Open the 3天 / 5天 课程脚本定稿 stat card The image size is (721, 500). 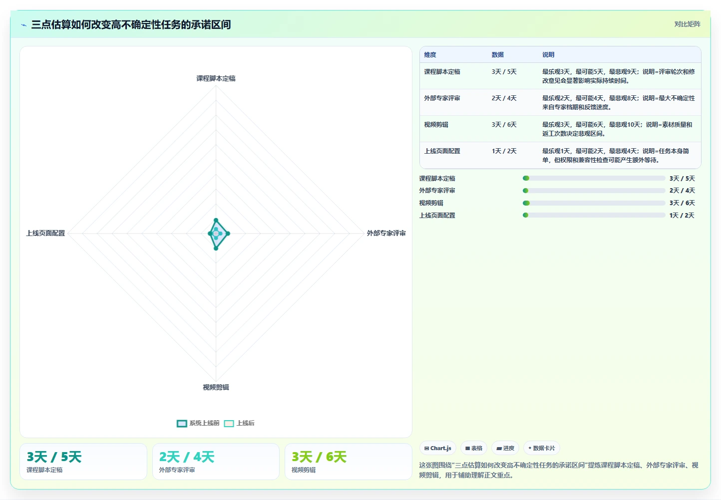pyautogui.click(x=83, y=462)
